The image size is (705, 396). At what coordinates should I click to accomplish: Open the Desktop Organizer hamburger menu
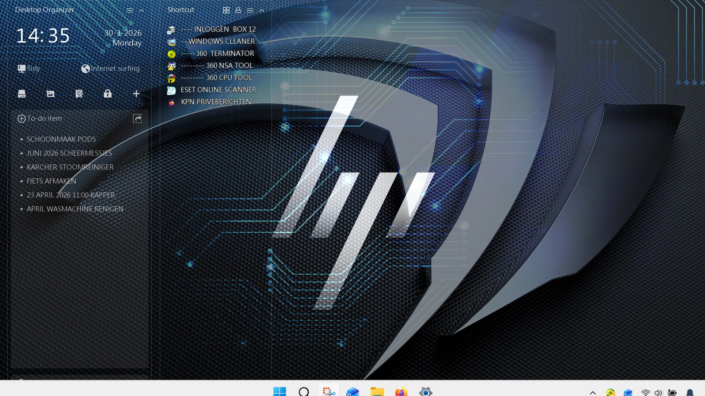pyautogui.click(x=130, y=10)
